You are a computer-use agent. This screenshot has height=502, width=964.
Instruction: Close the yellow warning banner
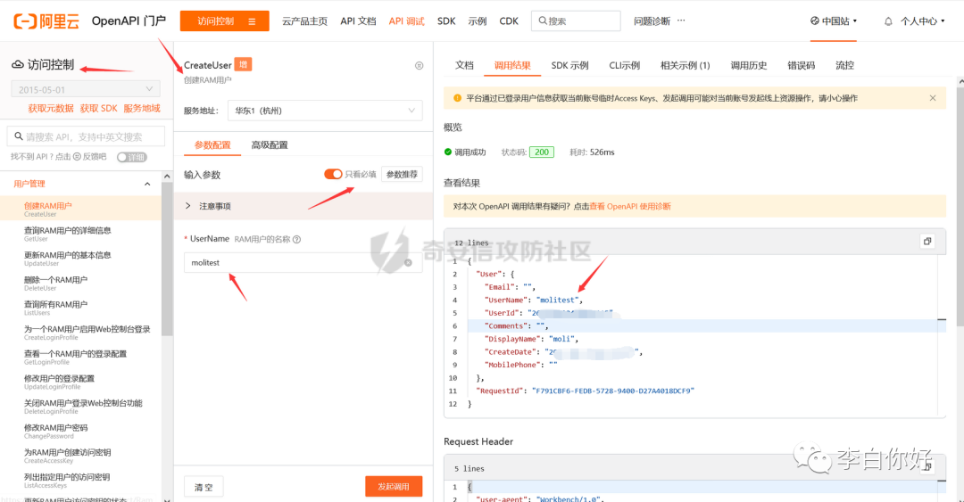point(933,98)
